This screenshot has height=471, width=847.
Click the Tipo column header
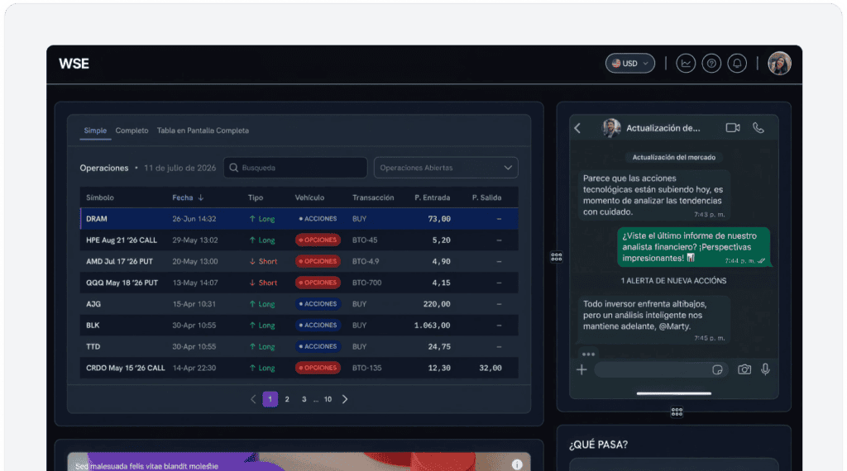256,197
